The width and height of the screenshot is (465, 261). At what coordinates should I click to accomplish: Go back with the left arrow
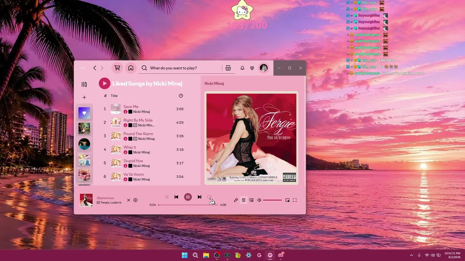tap(95, 68)
